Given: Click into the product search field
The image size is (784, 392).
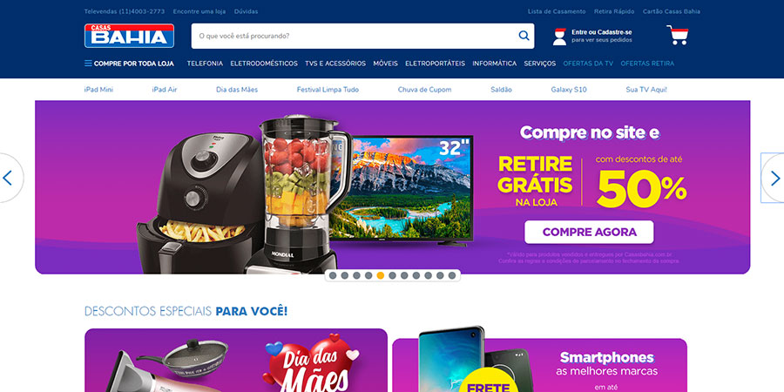Looking at the screenshot, I should click(353, 36).
